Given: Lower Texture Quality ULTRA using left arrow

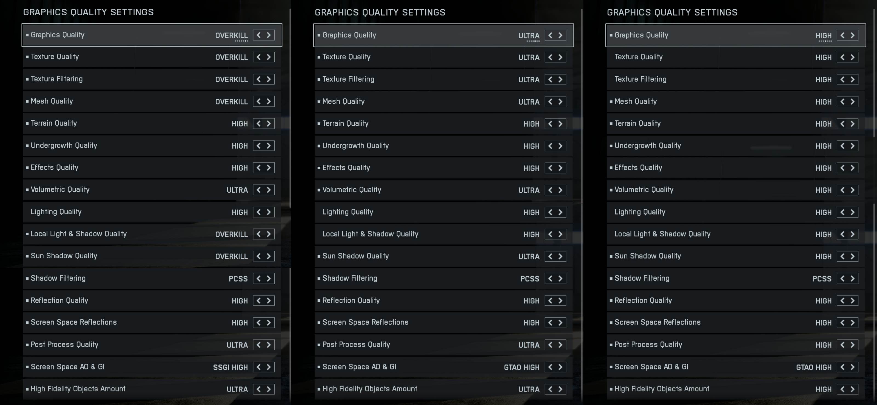Looking at the screenshot, I should point(550,57).
